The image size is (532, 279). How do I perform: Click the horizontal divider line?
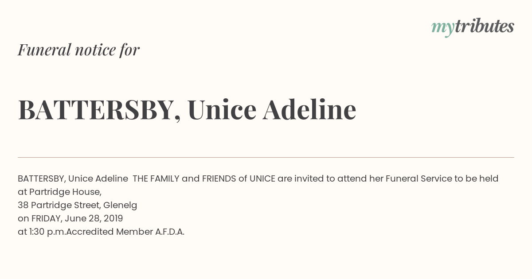click(266, 157)
